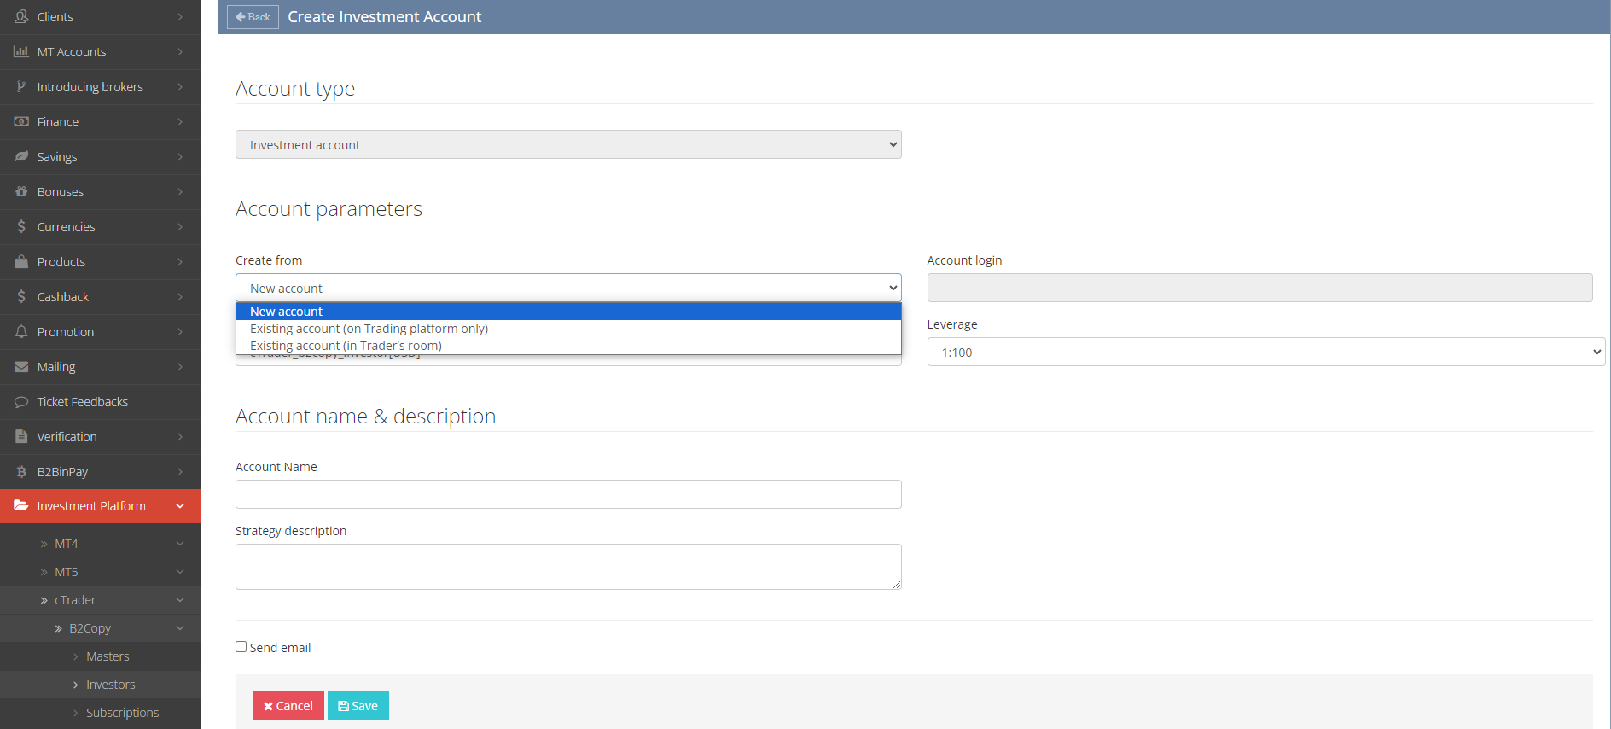Click the Verification document icon
The height and width of the screenshot is (729, 1611).
coord(21,437)
